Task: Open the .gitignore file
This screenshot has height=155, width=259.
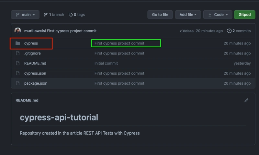Action: (32, 53)
